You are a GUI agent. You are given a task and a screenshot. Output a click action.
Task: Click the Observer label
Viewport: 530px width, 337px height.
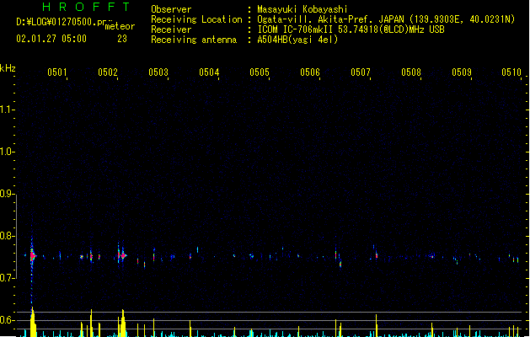pyautogui.click(x=171, y=9)
